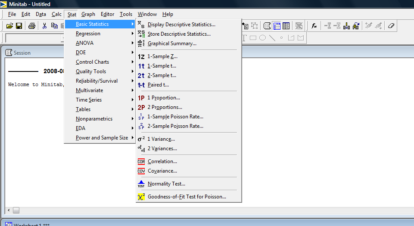Expand the Control Charts submenu
414x226 pixels.
coord(100,62)
